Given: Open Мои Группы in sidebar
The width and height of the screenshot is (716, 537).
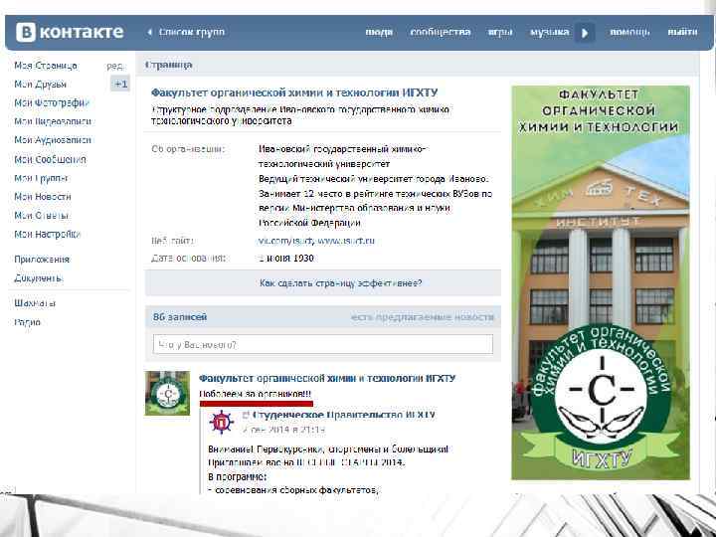Looking at the screenshot, I should point(41,178).
